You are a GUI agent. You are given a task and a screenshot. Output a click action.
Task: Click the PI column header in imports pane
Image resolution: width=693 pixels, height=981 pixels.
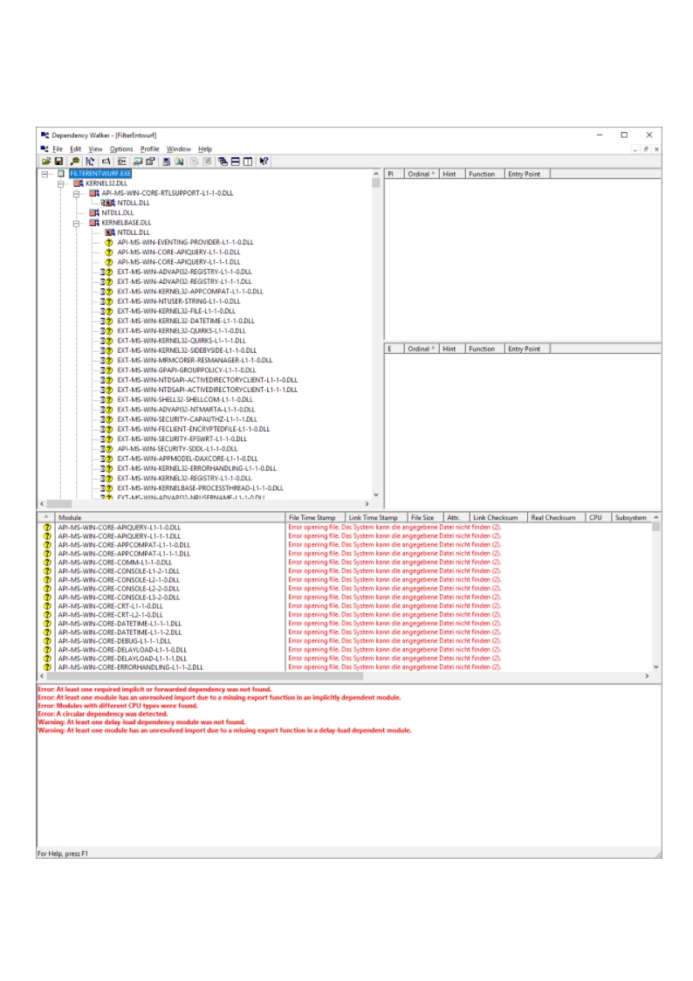point(394,174)
